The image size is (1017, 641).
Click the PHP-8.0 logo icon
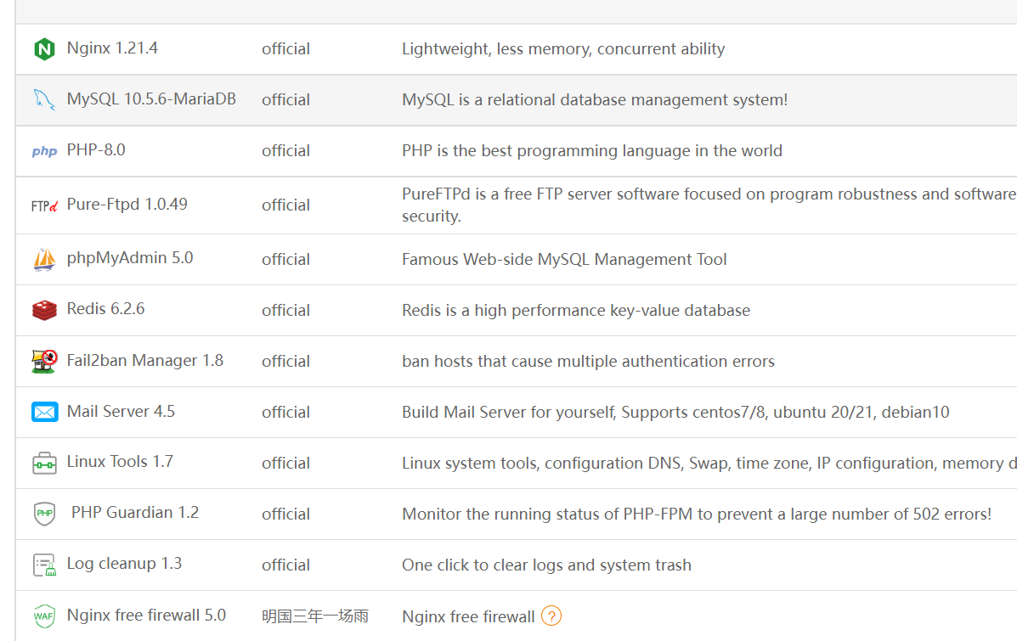tap(44, 151)
